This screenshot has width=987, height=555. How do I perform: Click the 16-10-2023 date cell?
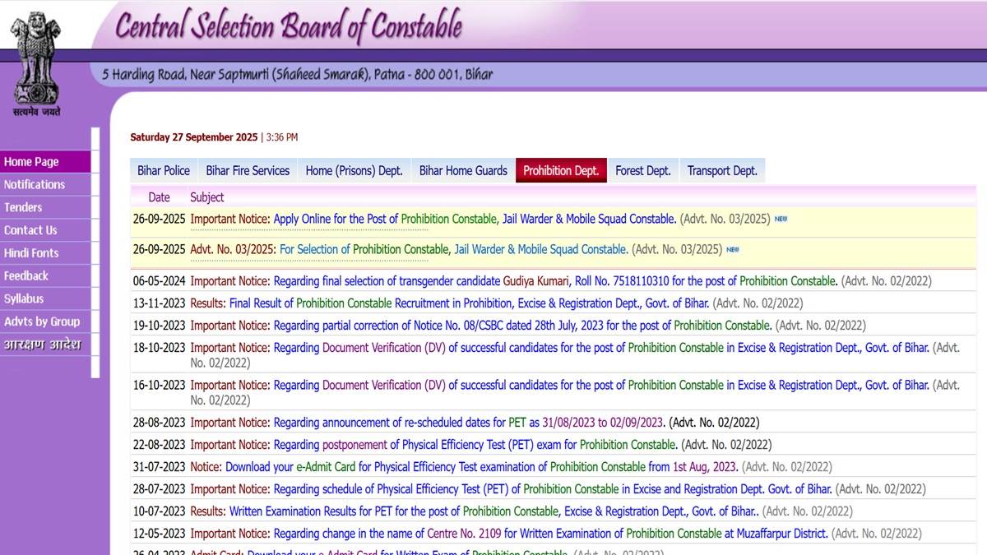point(160,385)
